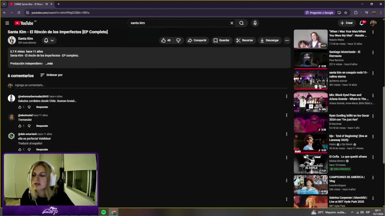Open the Santa Kim channel avatar
The image size is (385, 216).
[12, 40]
